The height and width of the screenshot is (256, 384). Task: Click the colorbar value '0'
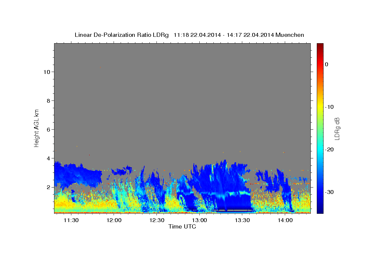click(327, 64)
